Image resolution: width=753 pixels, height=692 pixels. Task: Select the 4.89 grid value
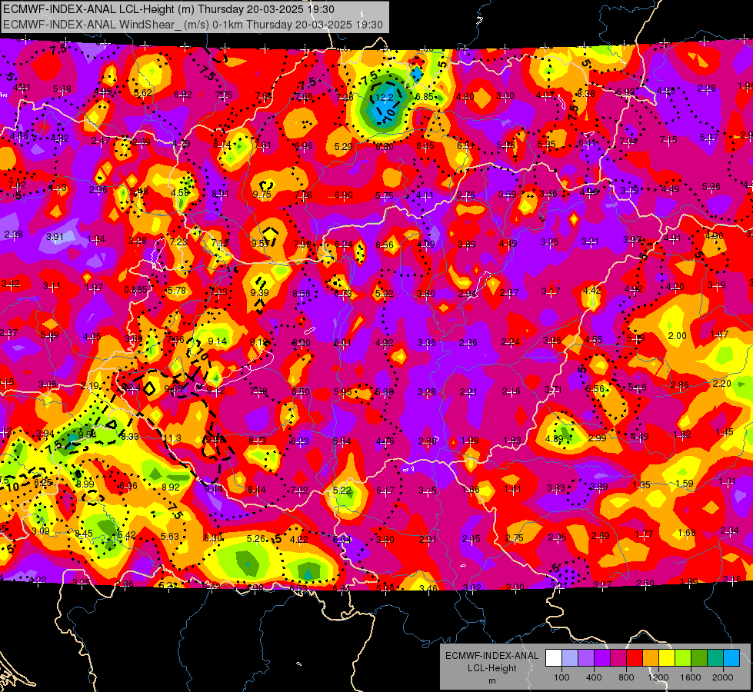tap(555, 438)
